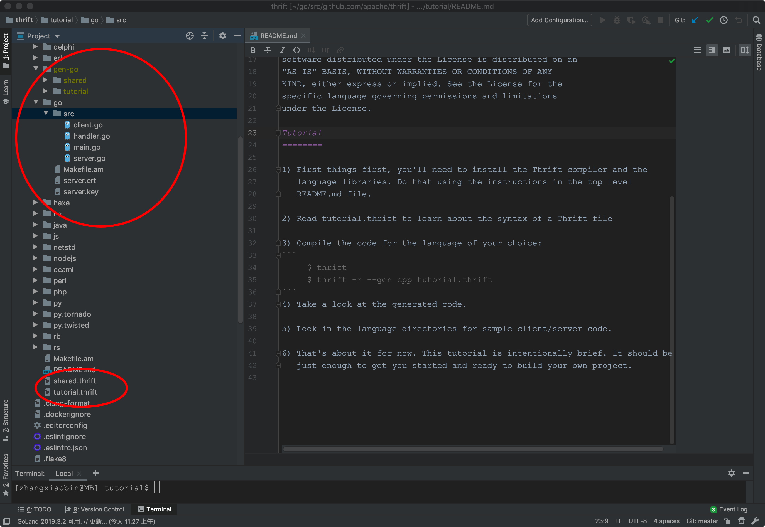Collapse the src folder
765x527 pixels.
(46, 114)
